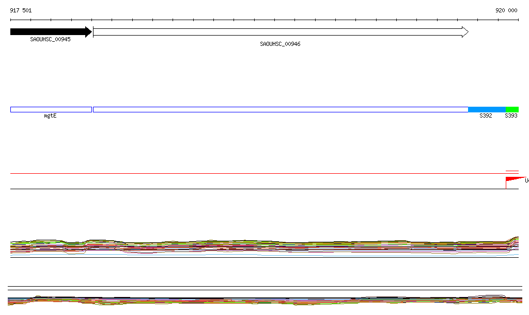The image size is (529, 315).
Task: Click the mgtE gene name label
Action: tap(50, 116)
